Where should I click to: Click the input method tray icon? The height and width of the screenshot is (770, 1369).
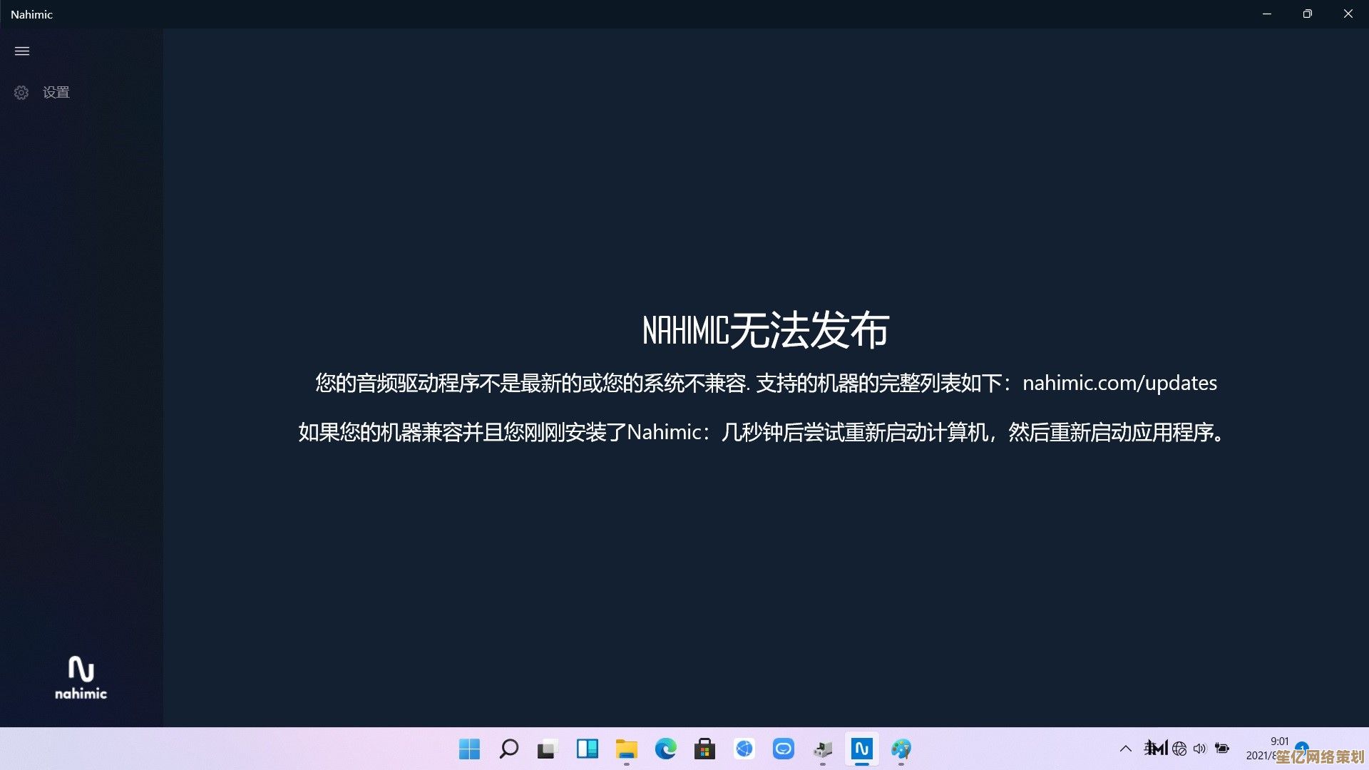1156,749
